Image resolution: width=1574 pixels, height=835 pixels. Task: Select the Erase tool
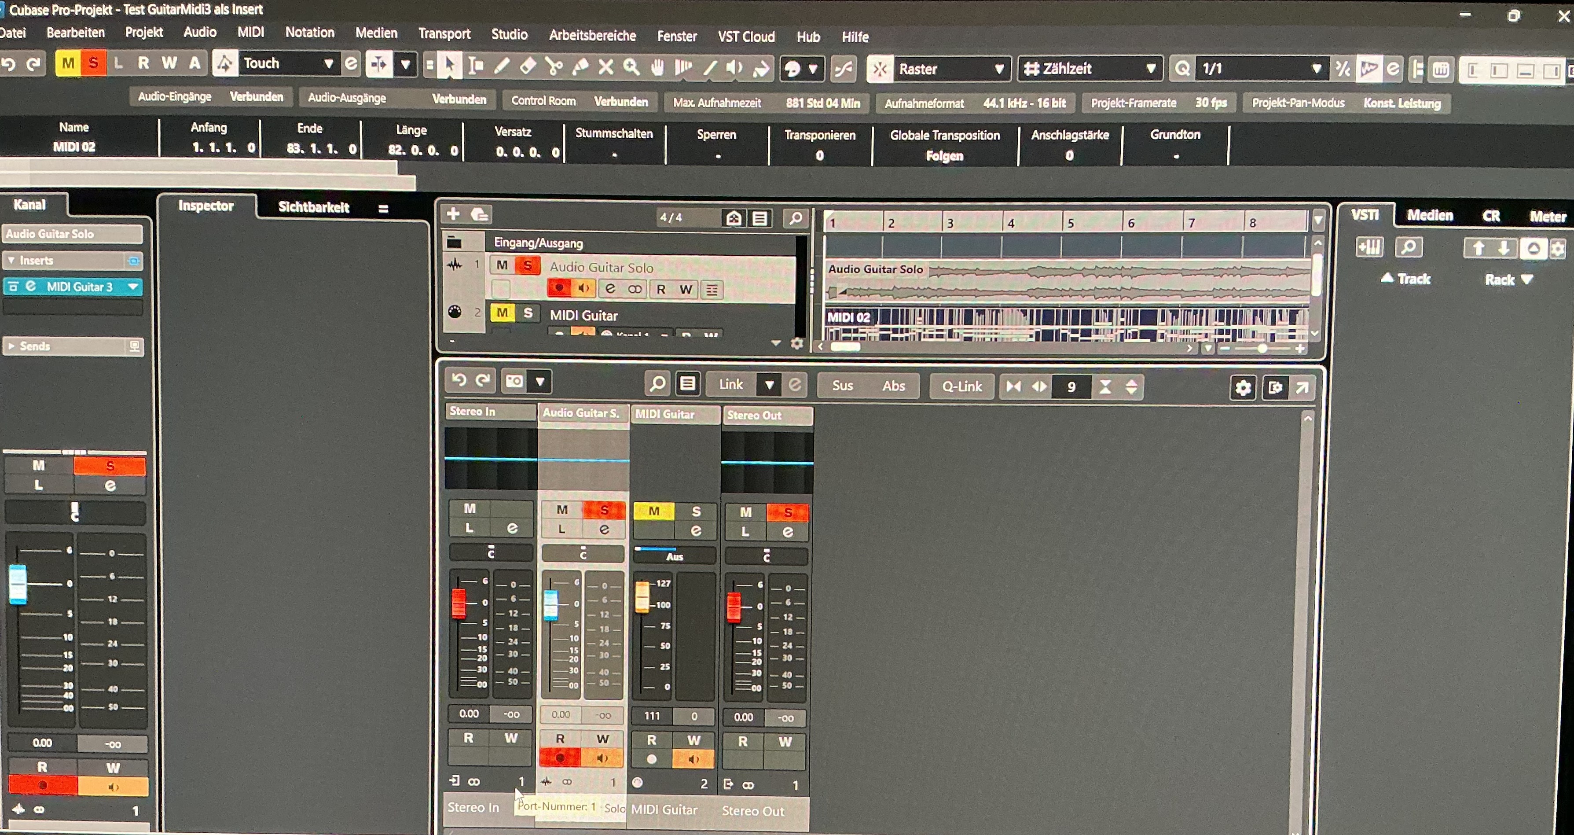tap(528, 66)
